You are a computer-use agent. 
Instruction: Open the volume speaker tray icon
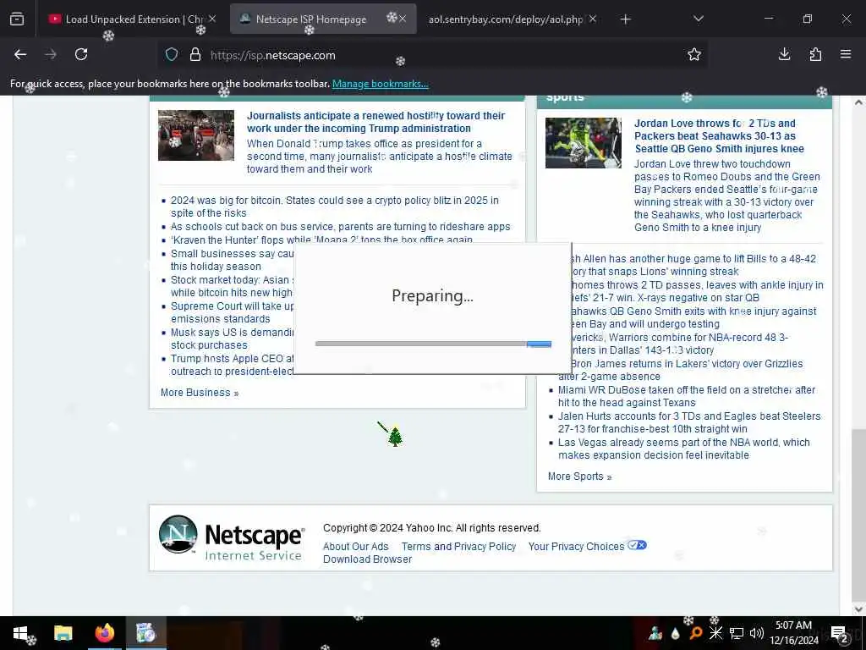click(757, 633)
